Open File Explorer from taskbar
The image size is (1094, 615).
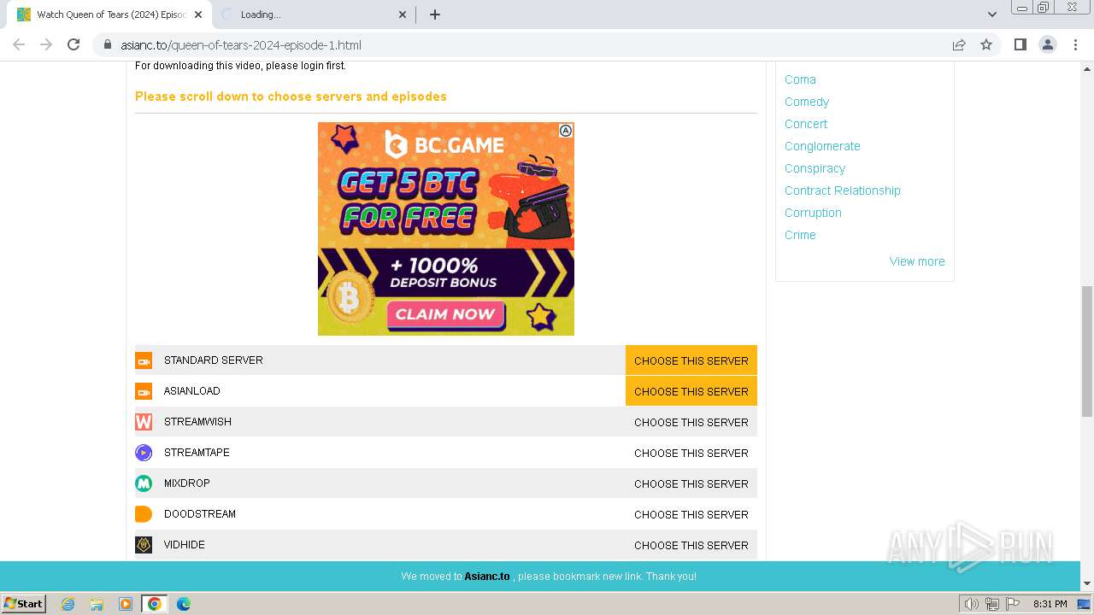click(97, 604)
